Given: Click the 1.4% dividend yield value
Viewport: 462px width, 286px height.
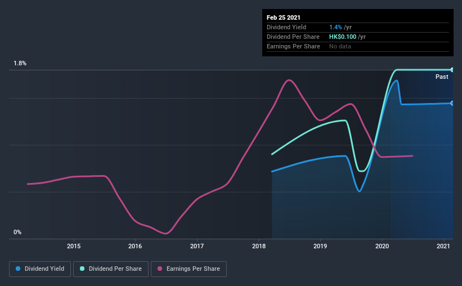Looking at the screenshot, I should tap(335, 27).
